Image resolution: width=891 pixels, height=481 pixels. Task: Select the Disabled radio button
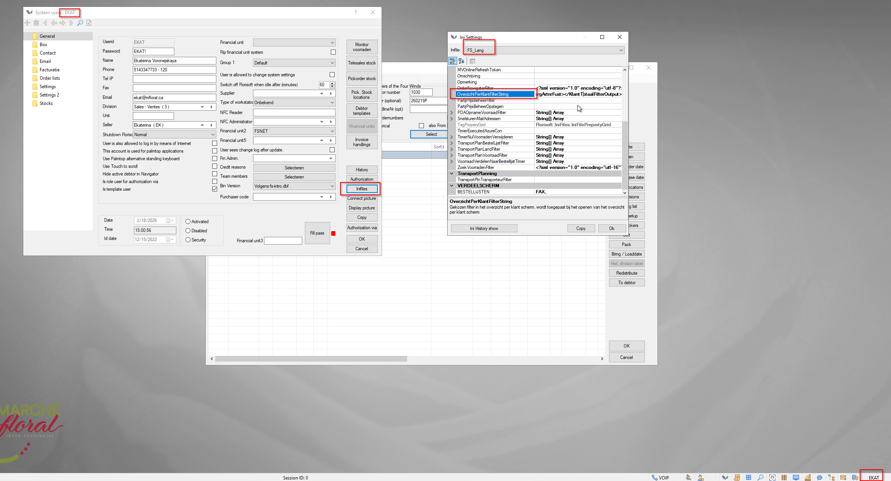(x=188, y=231)
